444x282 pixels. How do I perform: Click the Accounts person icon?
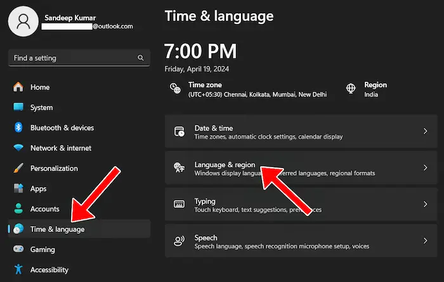point(18,208)
